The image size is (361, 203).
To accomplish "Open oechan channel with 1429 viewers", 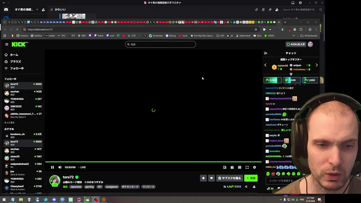I will coord(23,93).
